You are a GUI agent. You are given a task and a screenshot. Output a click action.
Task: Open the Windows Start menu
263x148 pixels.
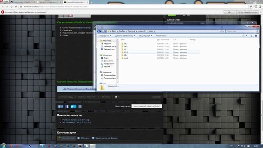pos(3,146)
